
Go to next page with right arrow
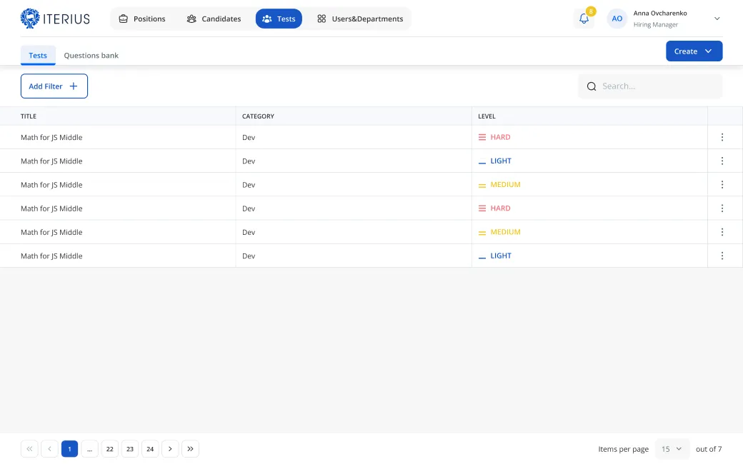point(170,449)
